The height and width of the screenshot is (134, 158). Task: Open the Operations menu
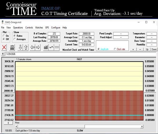18,28
